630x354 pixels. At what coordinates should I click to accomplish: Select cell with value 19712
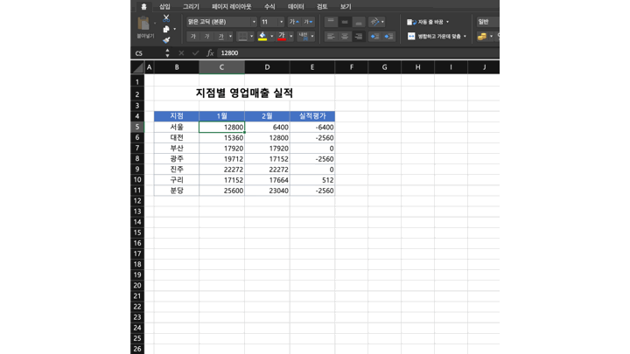pos(221,159)
